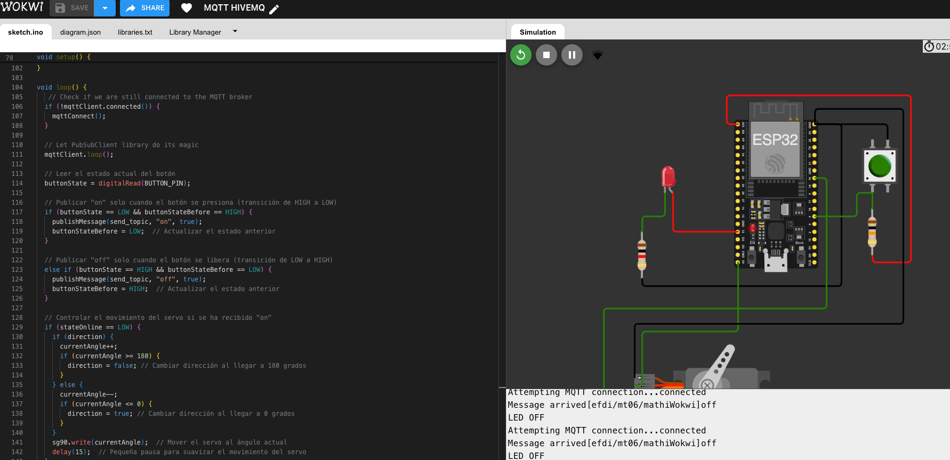Click the line 'buttonStateBefore = HIGH;'
Screen dimensions: 950x460
[100, 289]
